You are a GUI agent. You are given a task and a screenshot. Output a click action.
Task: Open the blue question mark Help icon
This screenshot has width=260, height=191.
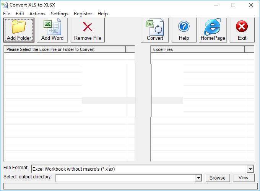tap(184, 26)
